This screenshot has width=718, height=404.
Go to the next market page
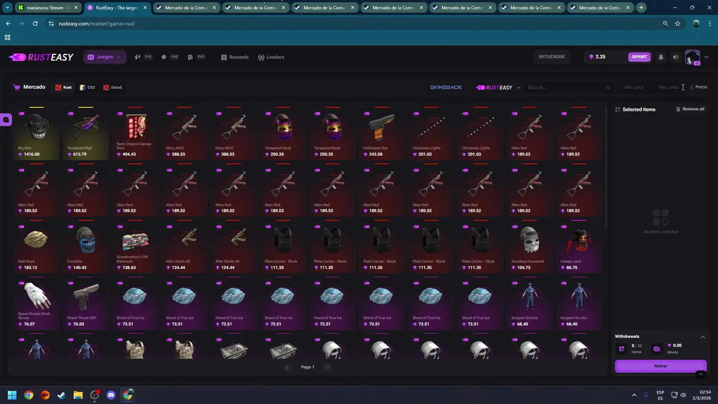pyautogui.click(x=328, y=368)
